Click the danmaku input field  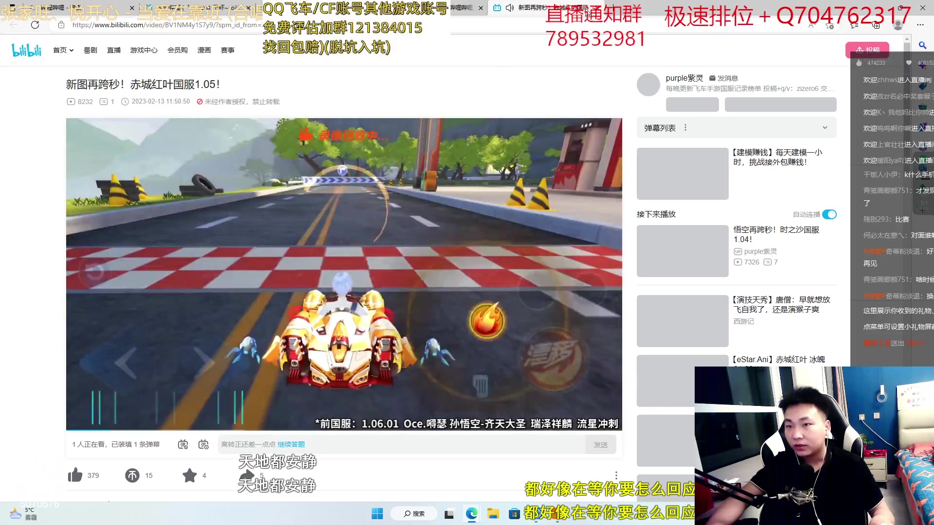click(402, 444)
